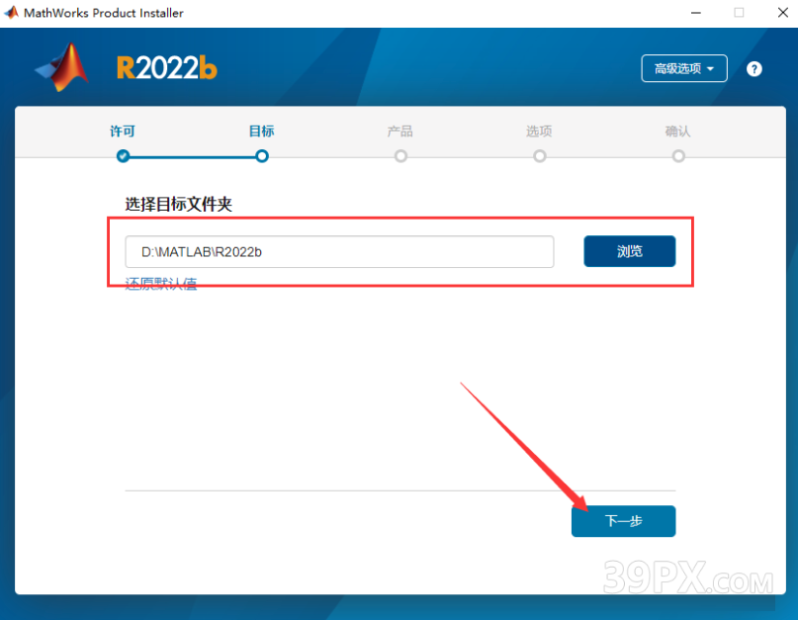Select the 目标 step
This screenshot has width=798, height=620.
click(x=262, y=132)
